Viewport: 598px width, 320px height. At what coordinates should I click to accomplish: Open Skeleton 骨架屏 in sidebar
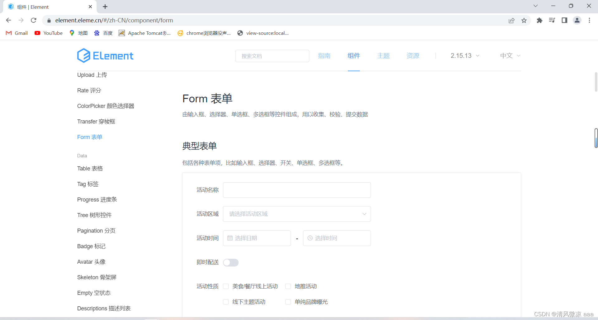pos(97,277)
